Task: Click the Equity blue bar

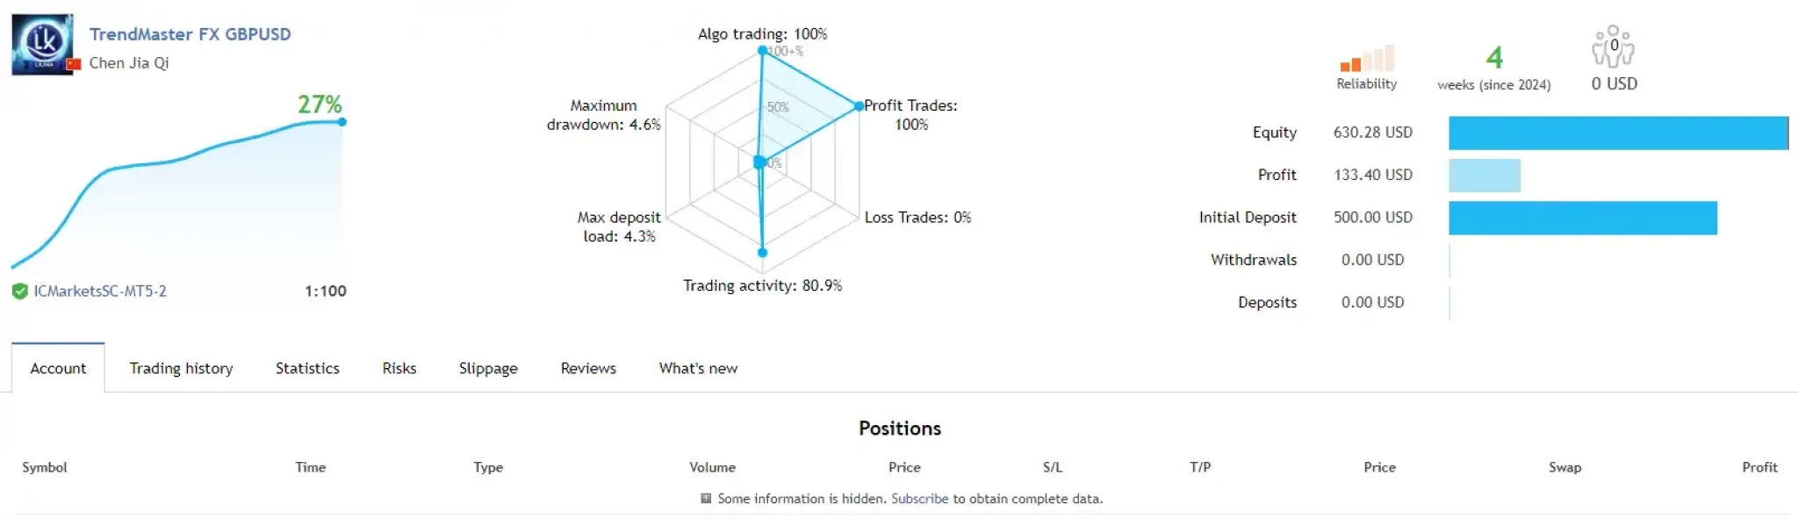Action: tap(1617, 133)
